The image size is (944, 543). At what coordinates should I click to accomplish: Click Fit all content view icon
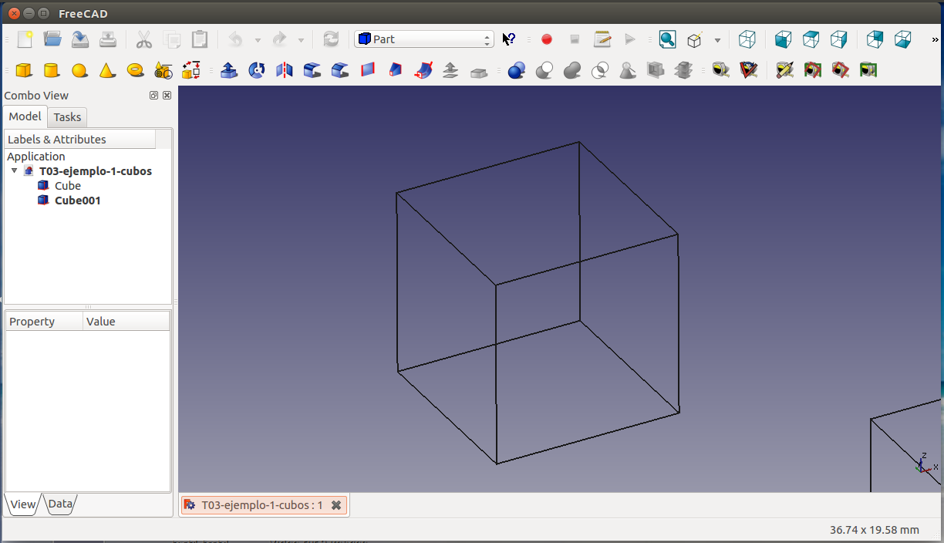[x=667, y=39]
